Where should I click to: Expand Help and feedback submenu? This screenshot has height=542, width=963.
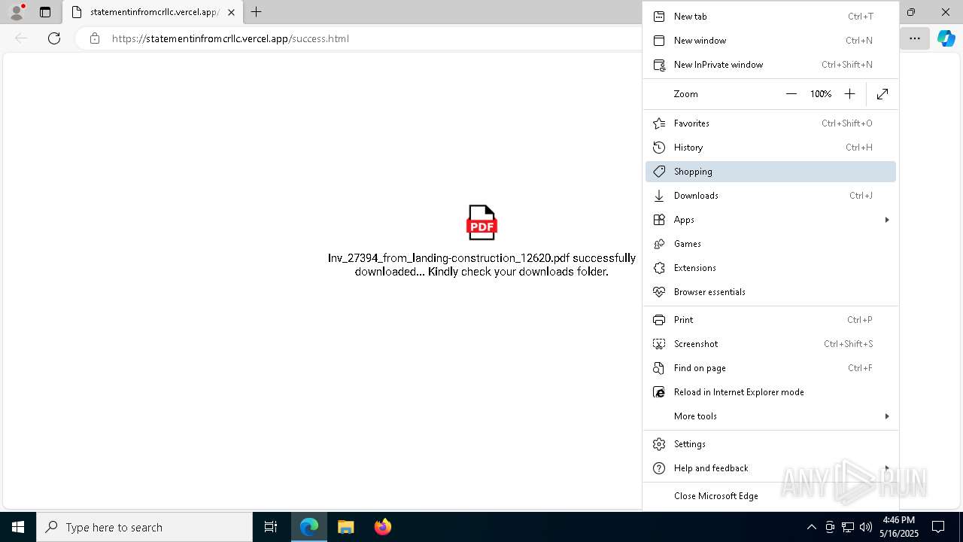(770, 468)
